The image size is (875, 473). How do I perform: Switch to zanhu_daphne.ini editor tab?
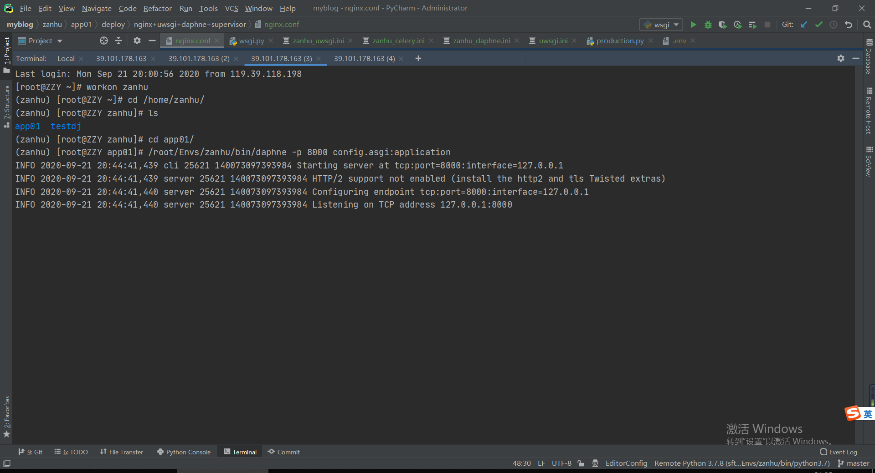tap(482, 41)
